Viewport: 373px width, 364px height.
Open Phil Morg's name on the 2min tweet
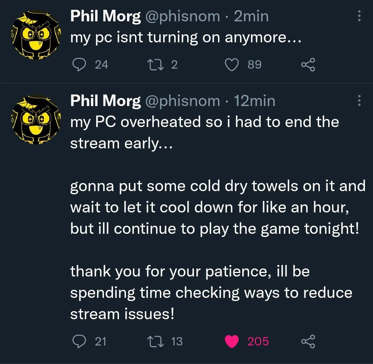pos(105,17)
